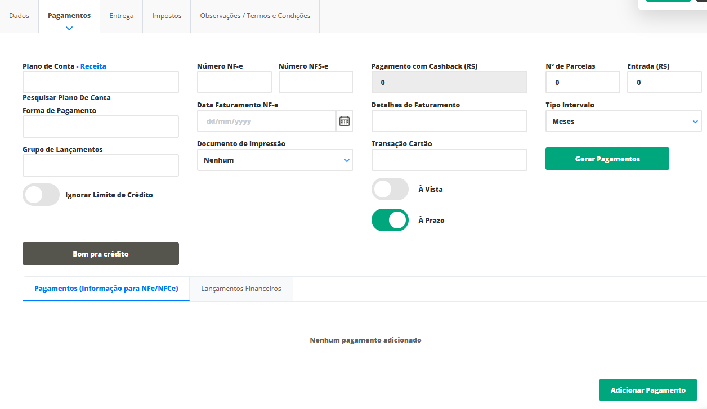
Task: Click the chevron under the Pagamentos tab
Action: [x=69, y=28]
